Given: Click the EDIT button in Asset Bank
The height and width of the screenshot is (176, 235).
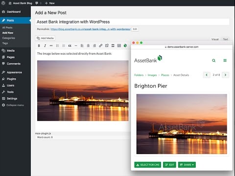Looking at the screenshot, I should 169,165.
